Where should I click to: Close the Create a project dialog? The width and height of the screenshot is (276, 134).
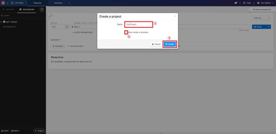coord(175,16)
